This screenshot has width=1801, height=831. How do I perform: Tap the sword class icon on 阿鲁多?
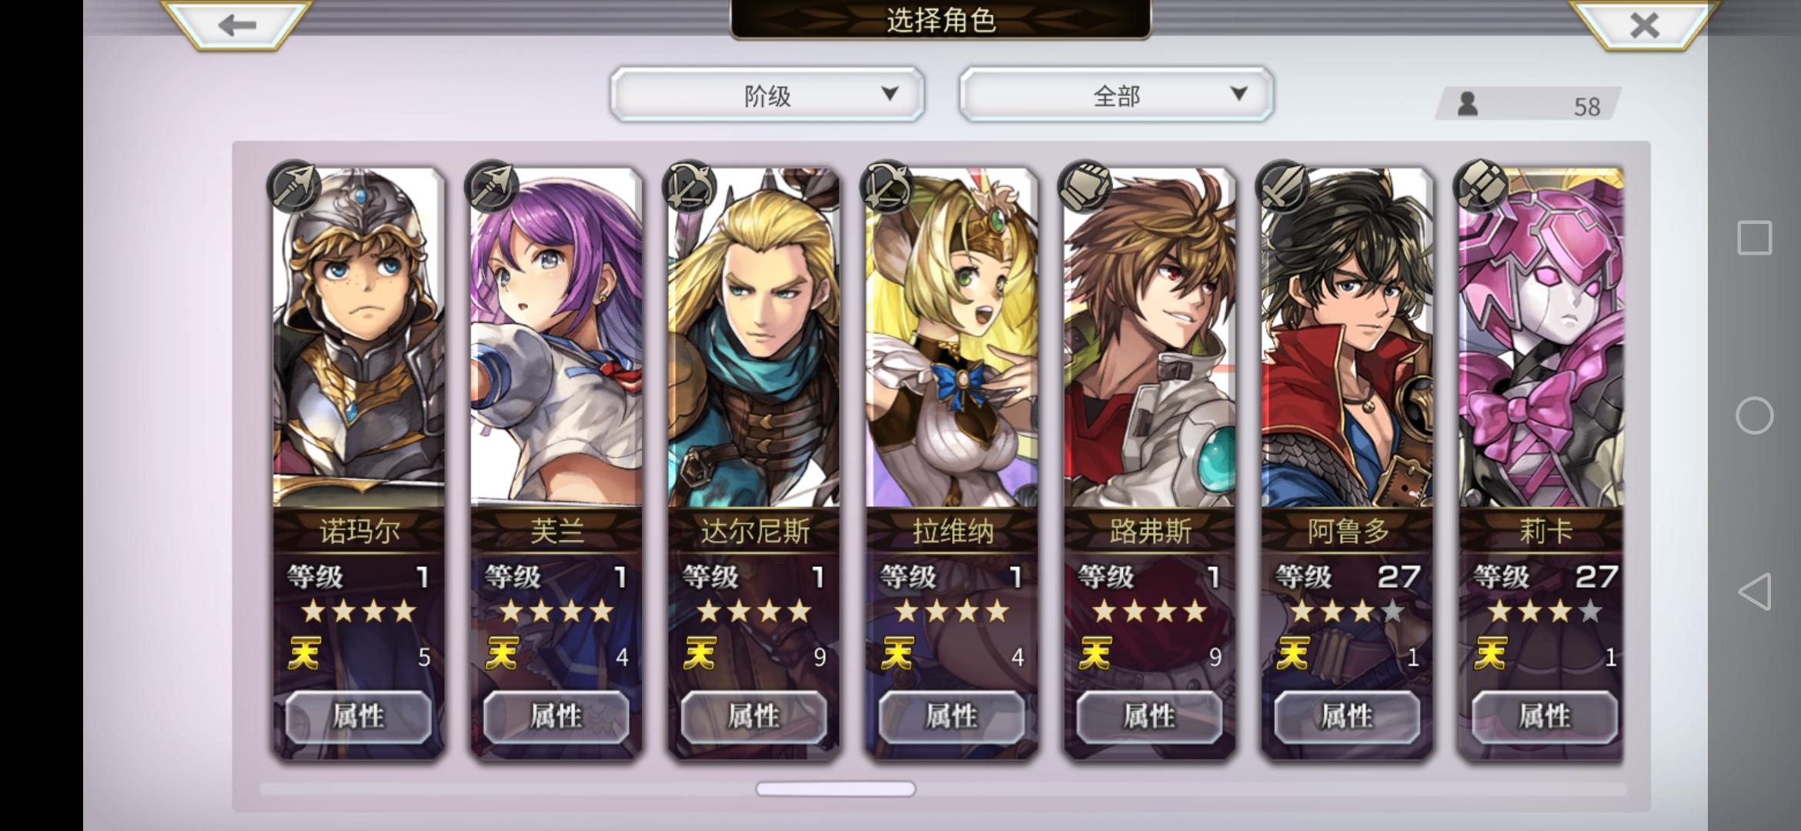1283,187
